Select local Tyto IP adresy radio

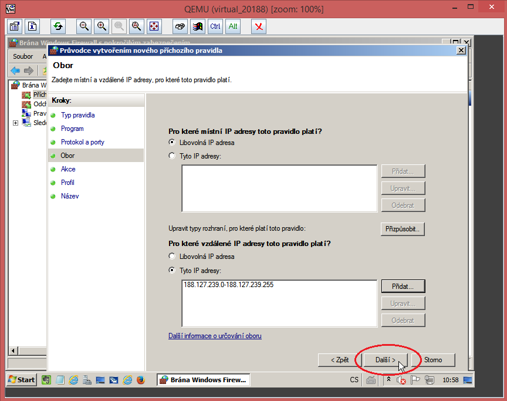pyautogui.click(x=172, y=156)
